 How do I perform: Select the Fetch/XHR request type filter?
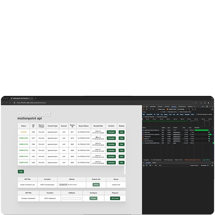pos(149,114)
